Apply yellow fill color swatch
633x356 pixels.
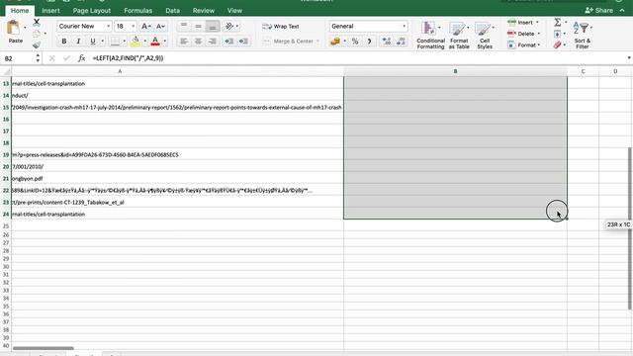point(136,42)
